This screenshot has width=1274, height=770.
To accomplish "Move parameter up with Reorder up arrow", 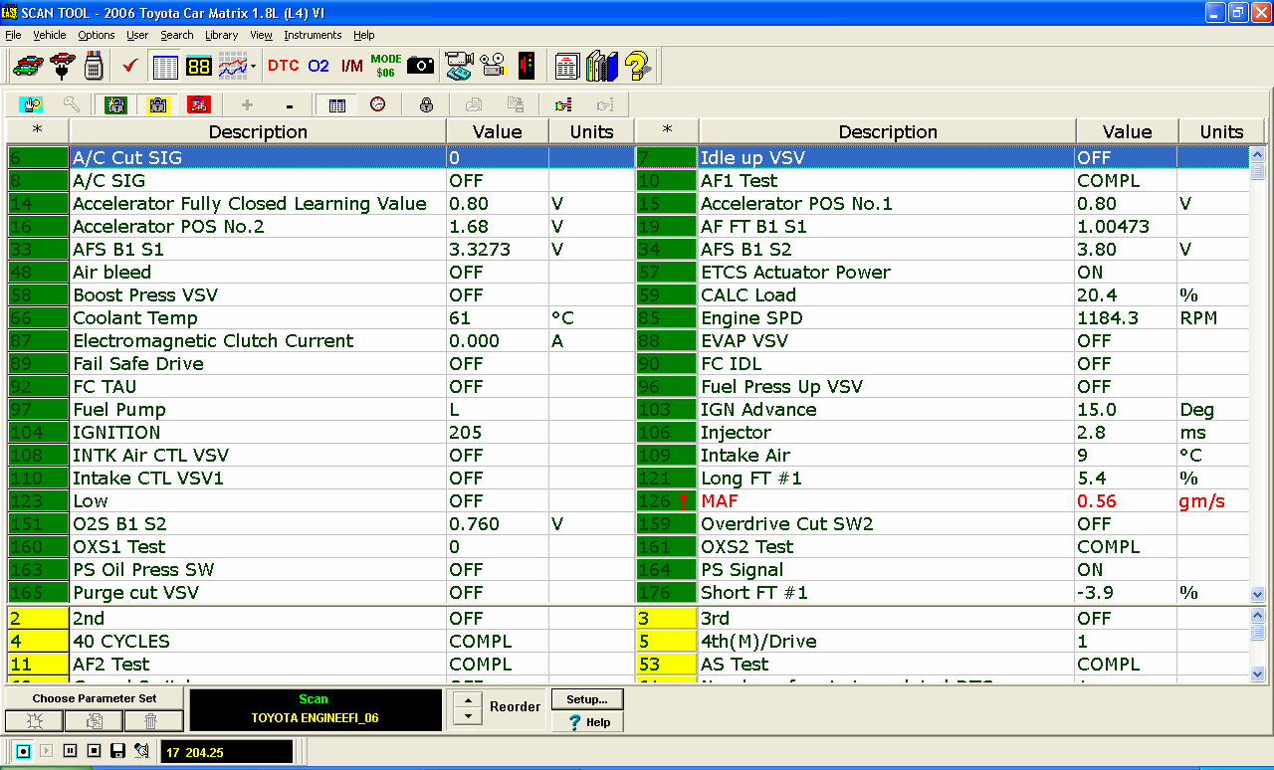I will pyautogui.click(x=467, y=699).
